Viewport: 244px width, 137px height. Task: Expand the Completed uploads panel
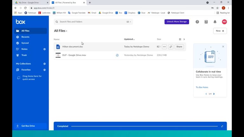222,126
